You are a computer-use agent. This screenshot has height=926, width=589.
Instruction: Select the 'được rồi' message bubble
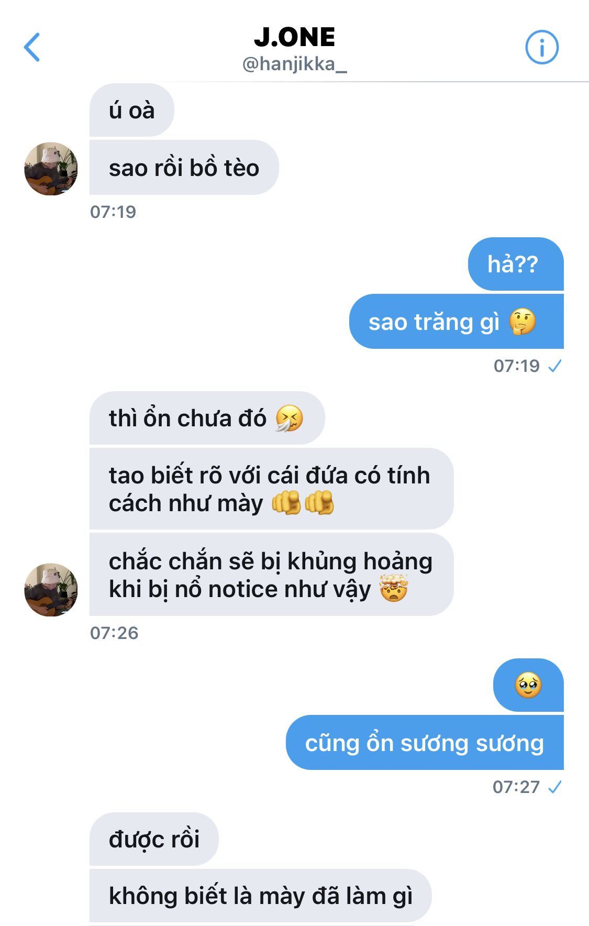154,839
